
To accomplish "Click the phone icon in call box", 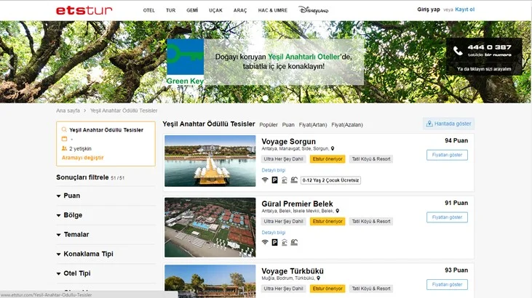I will click(x=458, y=51).
